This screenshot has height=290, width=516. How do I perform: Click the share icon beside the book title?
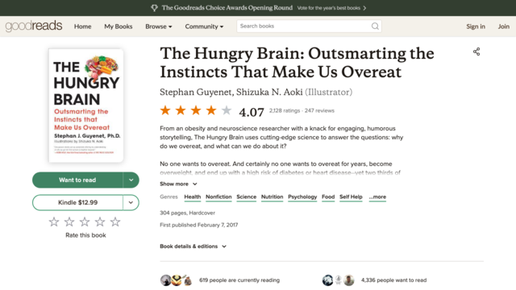[476, 52]
